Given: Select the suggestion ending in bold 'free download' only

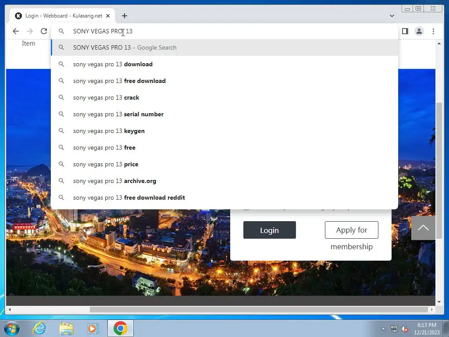Looking at the screenshot, I should 224,81.
